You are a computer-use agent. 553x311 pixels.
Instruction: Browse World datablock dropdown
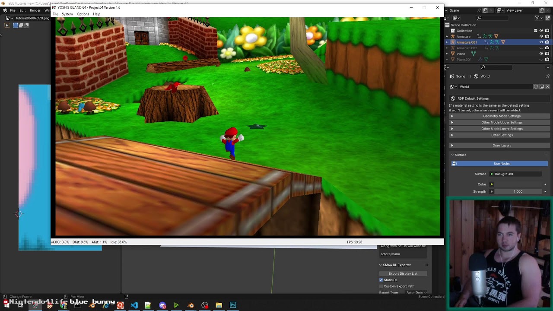point(453,87)
